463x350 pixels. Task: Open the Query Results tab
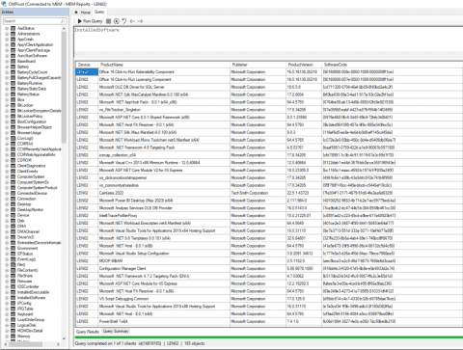click(88, 332)
